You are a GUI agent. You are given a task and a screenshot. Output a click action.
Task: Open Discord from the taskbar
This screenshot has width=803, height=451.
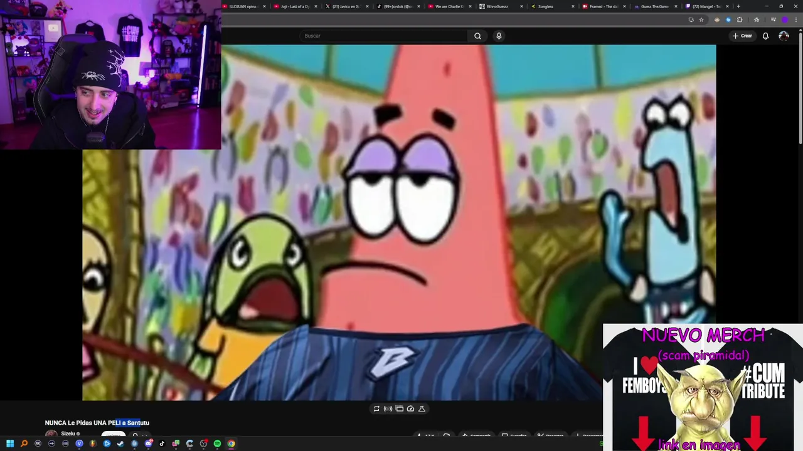(148, 443)
